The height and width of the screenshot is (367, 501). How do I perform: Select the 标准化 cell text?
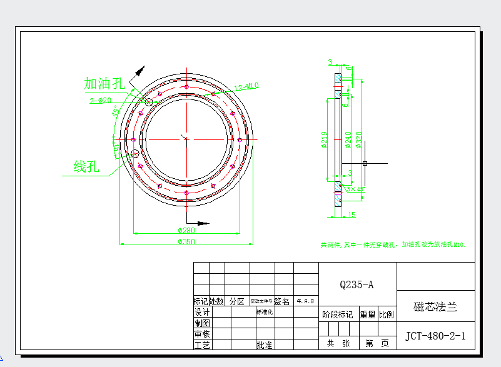265,312
